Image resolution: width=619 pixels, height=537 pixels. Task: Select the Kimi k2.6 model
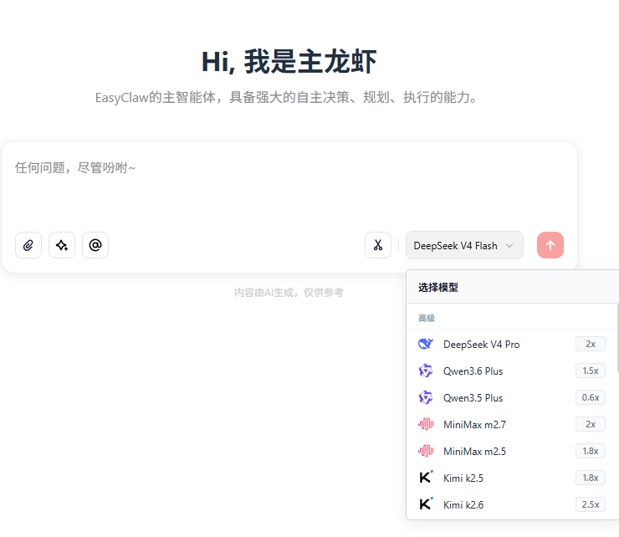(x=511, y=504)
